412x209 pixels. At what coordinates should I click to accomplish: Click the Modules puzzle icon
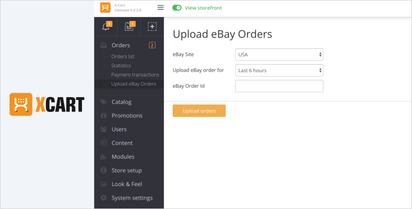pos(103,157)
